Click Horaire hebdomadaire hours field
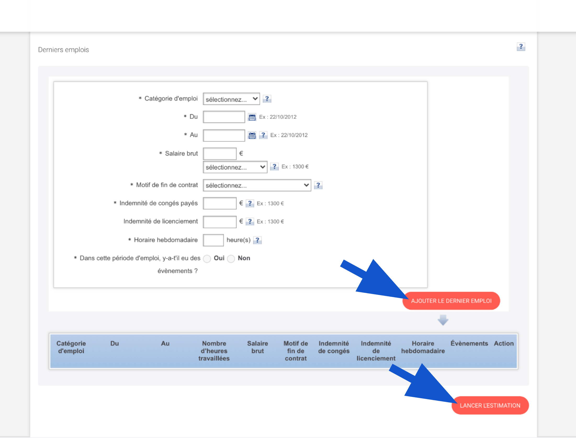The image size is (576, 438). click(213, 240)
